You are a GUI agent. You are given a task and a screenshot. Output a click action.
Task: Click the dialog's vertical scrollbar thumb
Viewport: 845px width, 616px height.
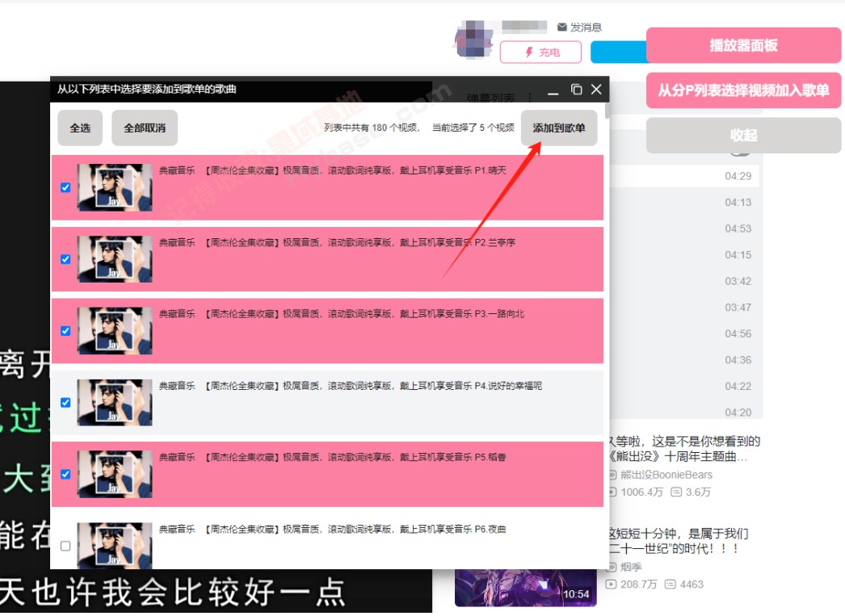tap(607, 111)
